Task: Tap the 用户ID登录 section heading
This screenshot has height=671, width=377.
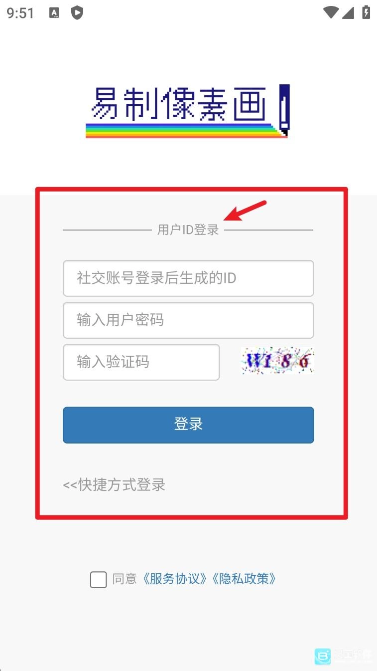Action: coord(188,230)
